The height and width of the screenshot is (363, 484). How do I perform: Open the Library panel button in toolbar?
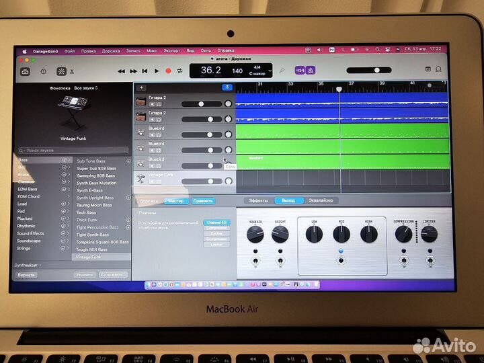click(x=25, y=72)
